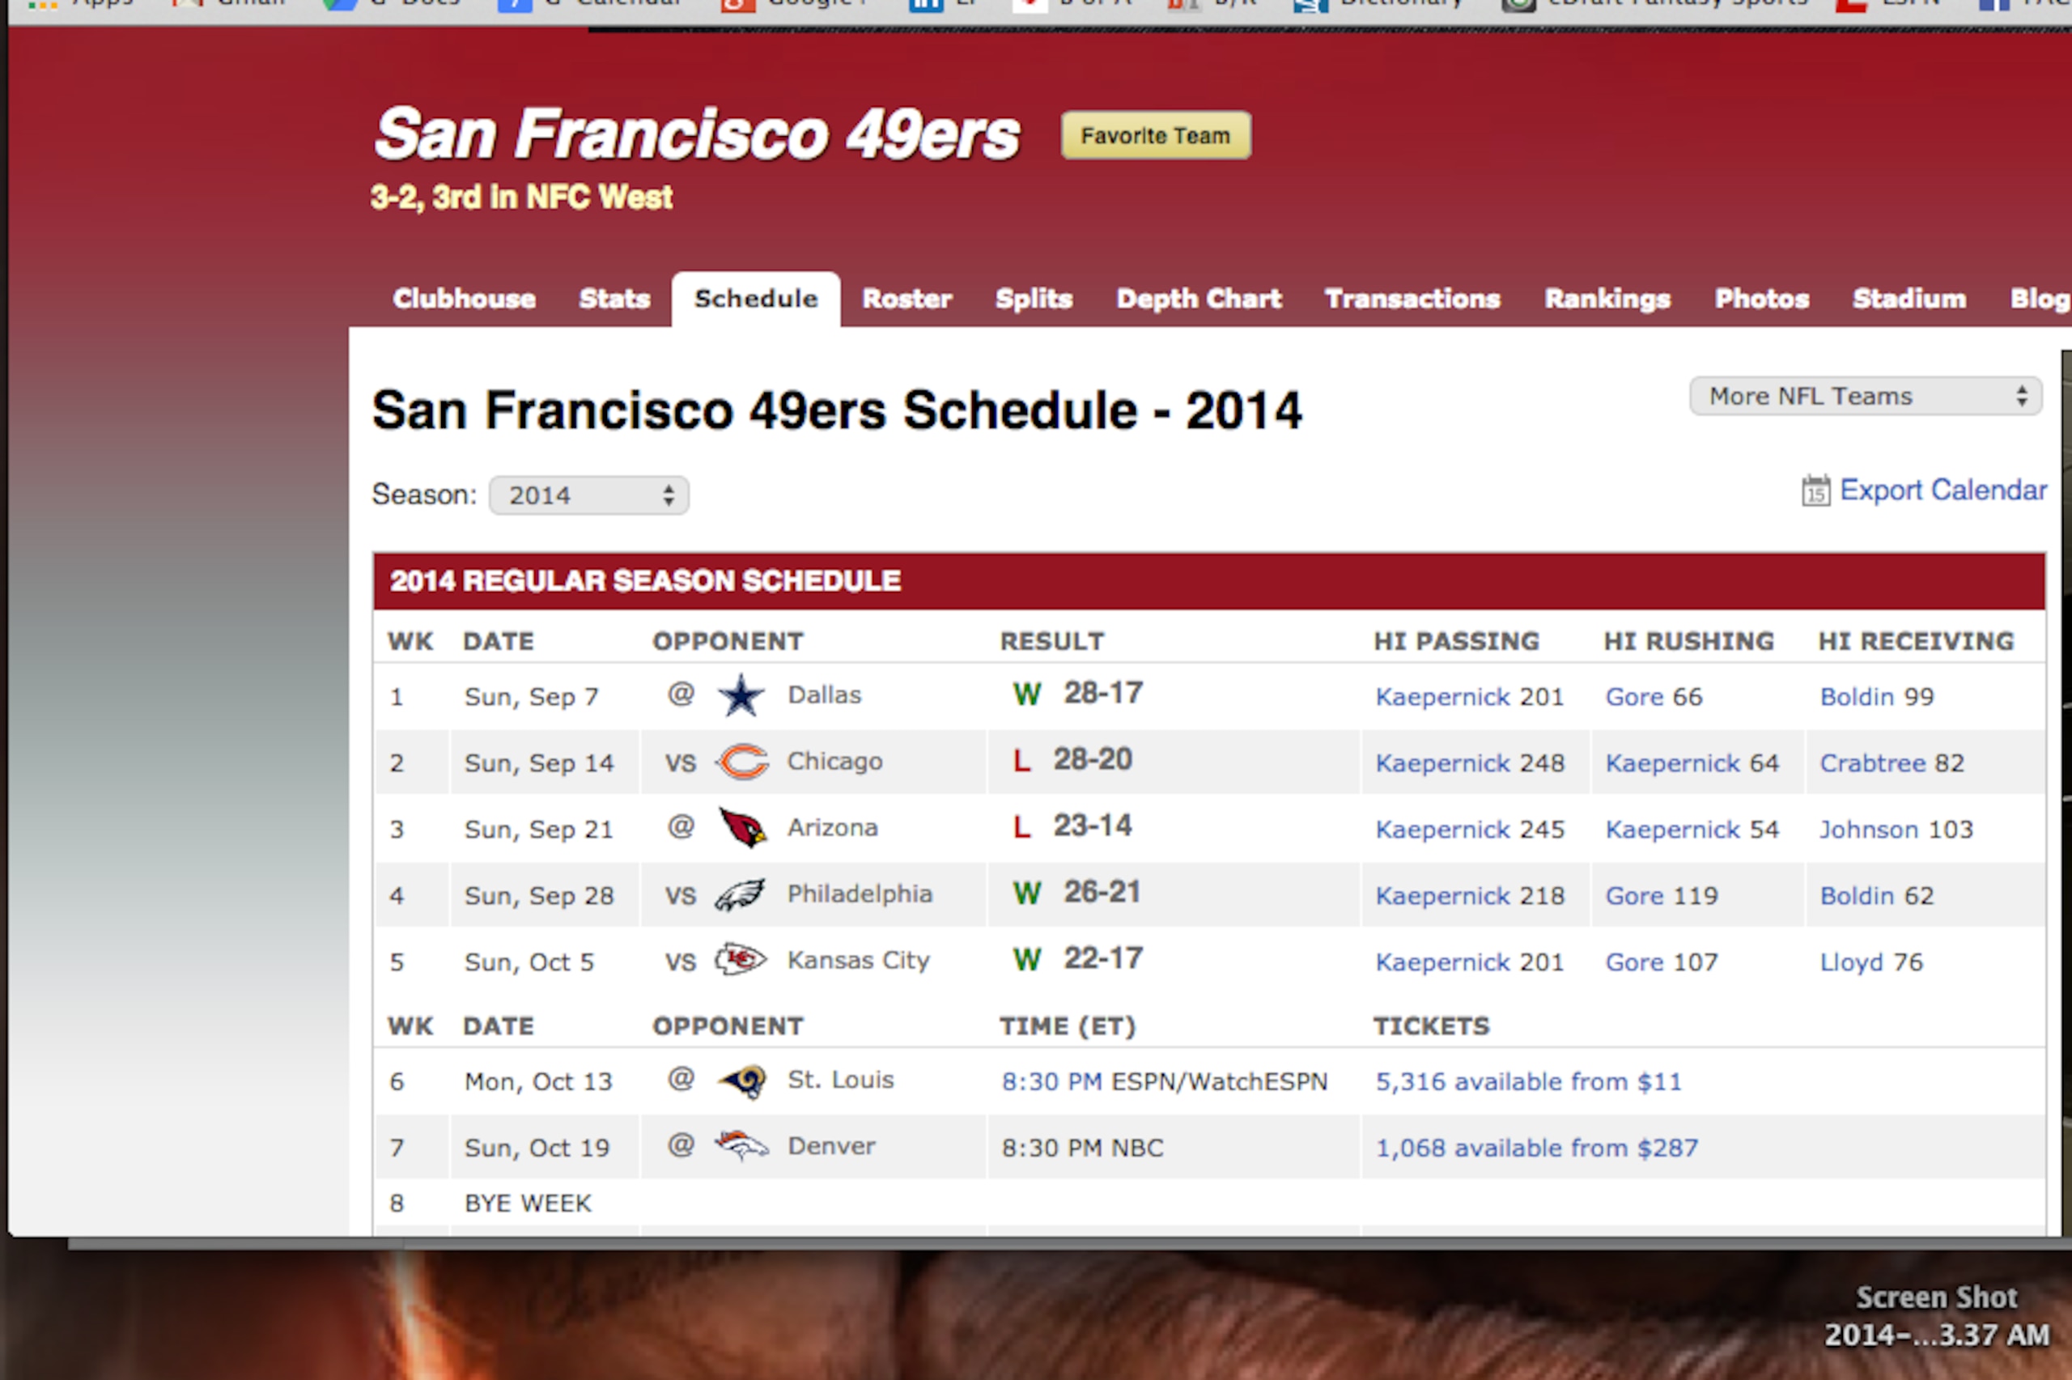The width and height of the screenshot is (2072, 1380).
Task: Open the Philadelphia team link
Action: (x=860, y=894)
